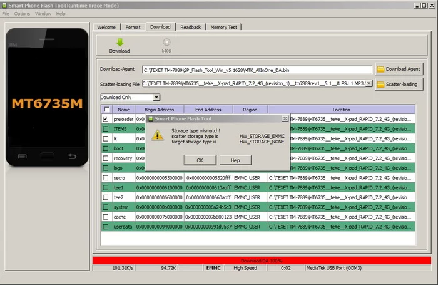Click MediaTek USB Port (COM3) status text
Screen dimensions: 438x285
(x=334, y=268)
